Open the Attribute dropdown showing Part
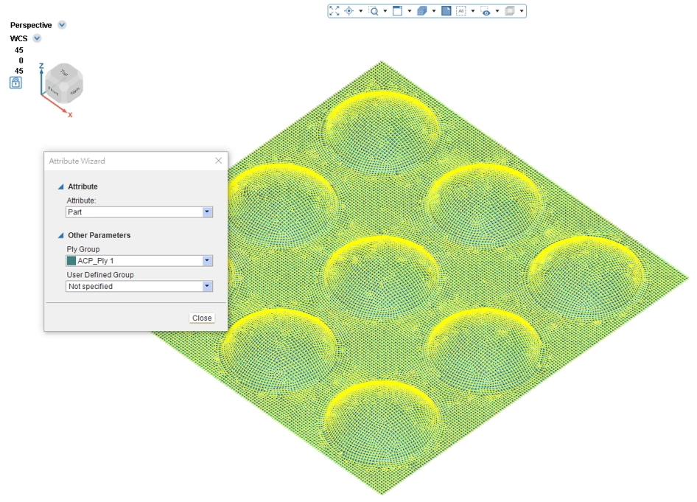The image size is (697, 502). coord(207,212)
